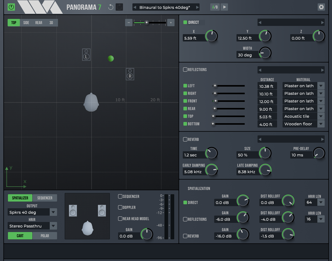Select the right speaker R icon
Image resolution: width=332 pixels, height=261 pixels.
pos(130,74)
